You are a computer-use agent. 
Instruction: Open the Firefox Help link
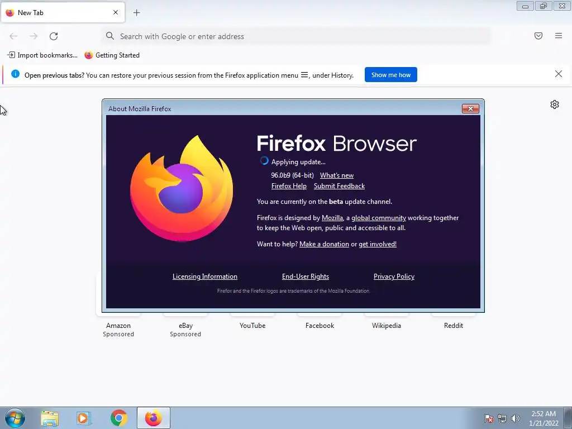(289, 186)
